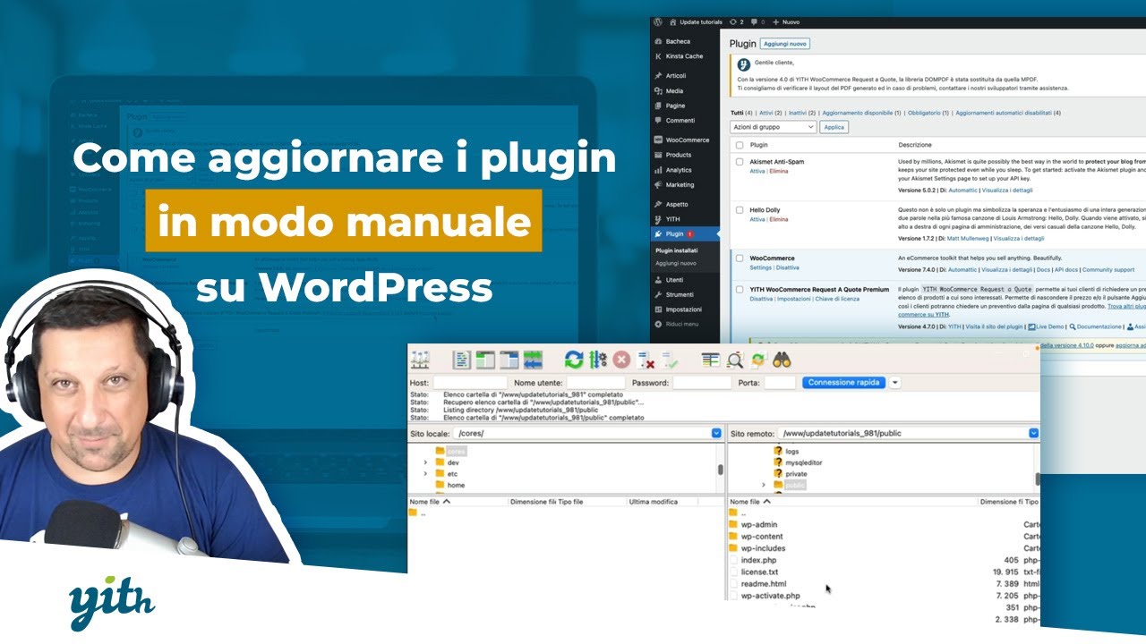Screen dimensions: 1146x644
Task: Toggle FileZilla message log icon
Action: pos(462,360)
